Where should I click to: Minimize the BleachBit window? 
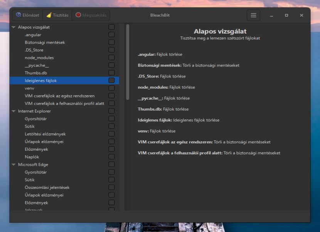pos(271,15)
